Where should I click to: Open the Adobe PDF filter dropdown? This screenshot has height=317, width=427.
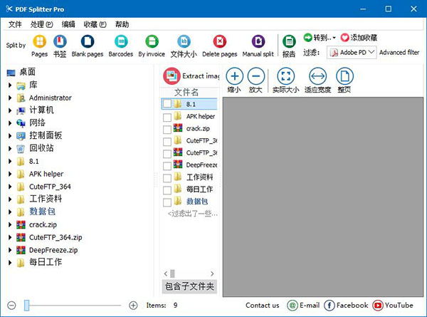352,52
